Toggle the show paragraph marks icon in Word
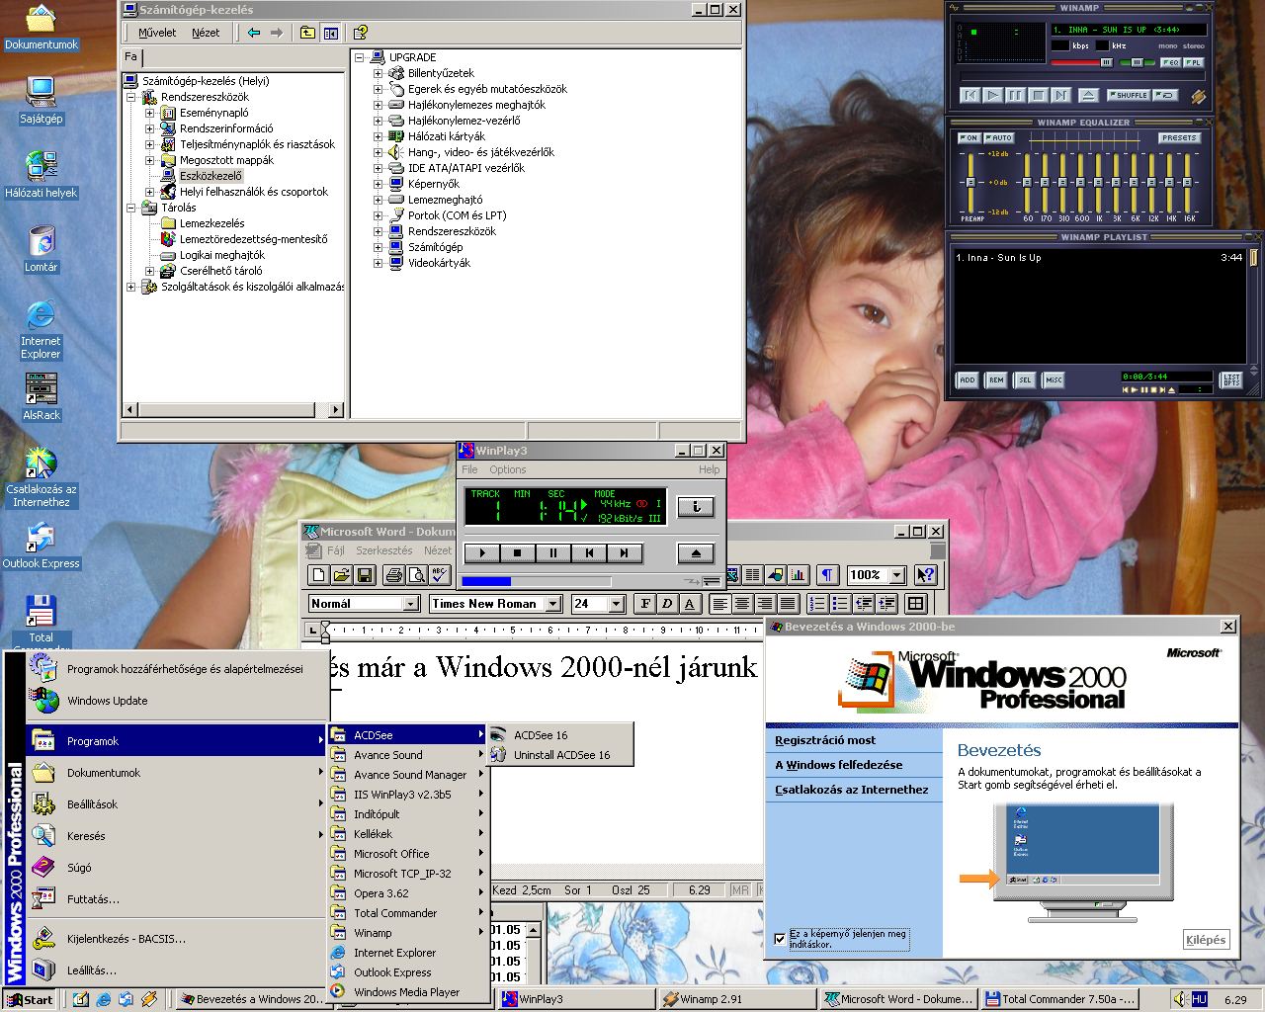 point(828,575)
